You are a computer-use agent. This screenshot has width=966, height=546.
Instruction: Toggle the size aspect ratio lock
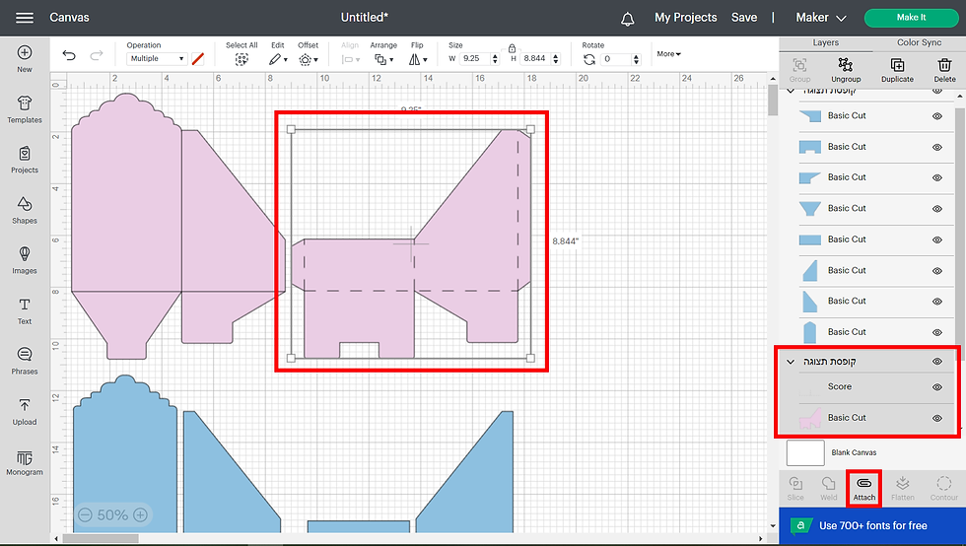pyautogui.click(x=512, y=47)
